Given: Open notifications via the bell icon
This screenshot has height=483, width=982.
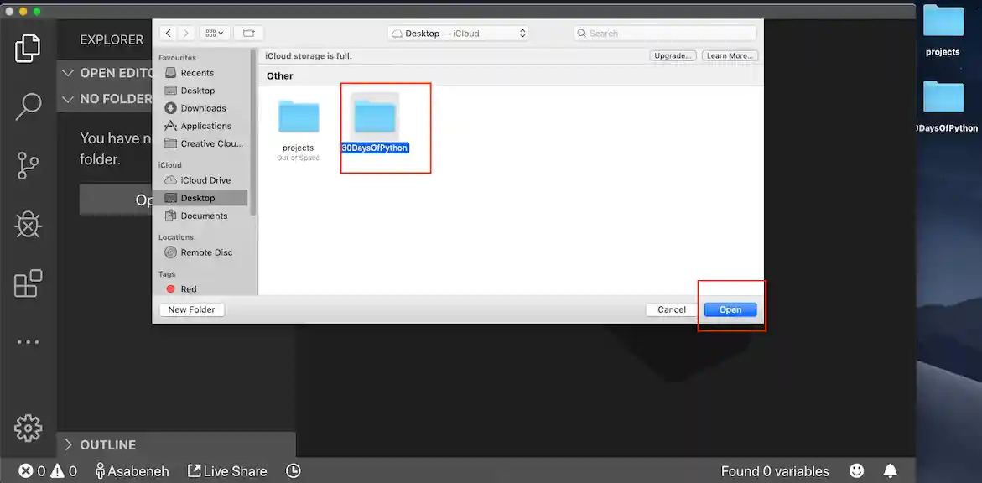Looking at the screenshot, I should 890,471.
